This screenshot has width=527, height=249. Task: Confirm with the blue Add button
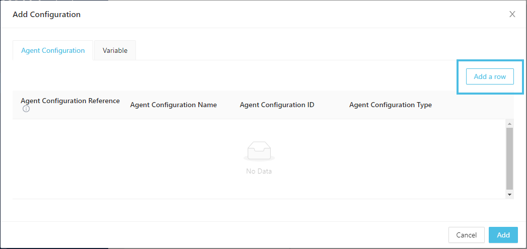503,235
